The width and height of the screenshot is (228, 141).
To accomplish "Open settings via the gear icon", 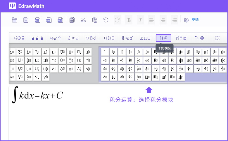I will click(x=186, y=20).
